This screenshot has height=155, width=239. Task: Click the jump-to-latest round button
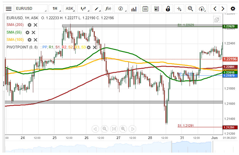click(x=114, y=129)
